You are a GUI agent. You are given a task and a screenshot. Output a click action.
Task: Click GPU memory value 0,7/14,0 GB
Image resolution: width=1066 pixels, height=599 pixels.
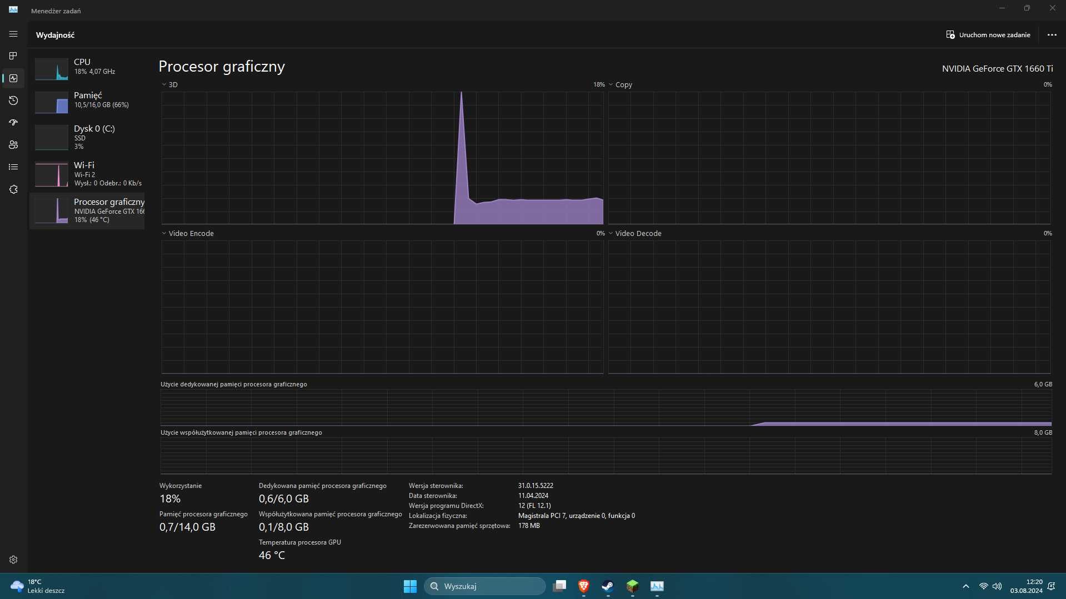tap(187, 527)
